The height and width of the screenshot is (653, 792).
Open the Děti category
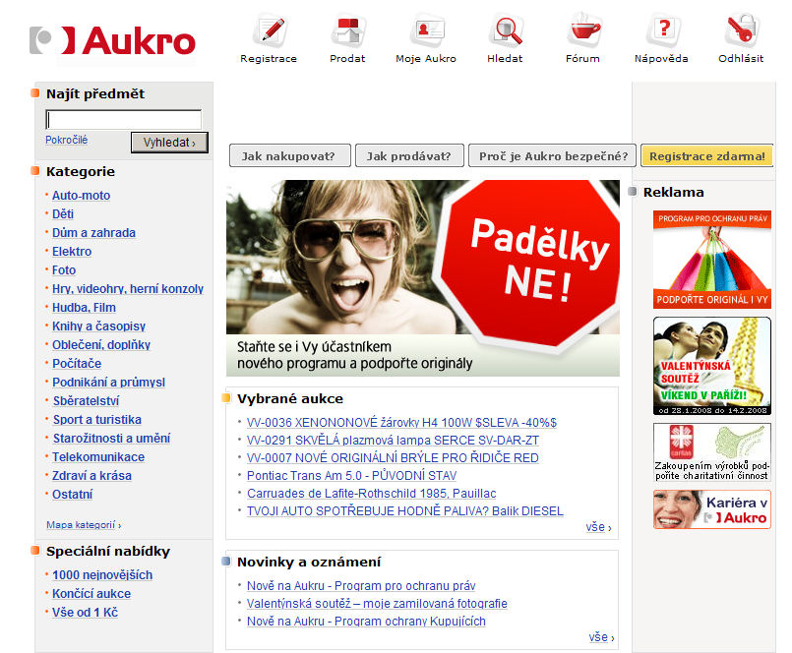tap(63, 214)
